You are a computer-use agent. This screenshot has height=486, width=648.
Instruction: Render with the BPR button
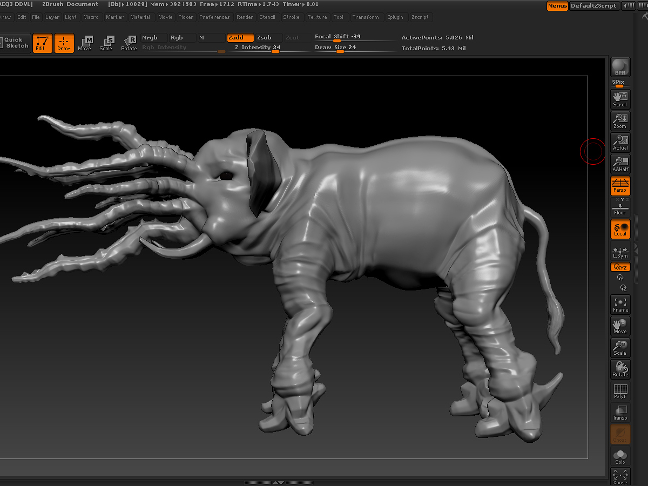click(620, 67)
